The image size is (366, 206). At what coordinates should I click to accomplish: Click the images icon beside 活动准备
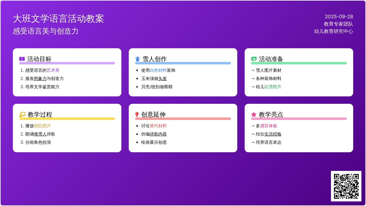point(254,59)
